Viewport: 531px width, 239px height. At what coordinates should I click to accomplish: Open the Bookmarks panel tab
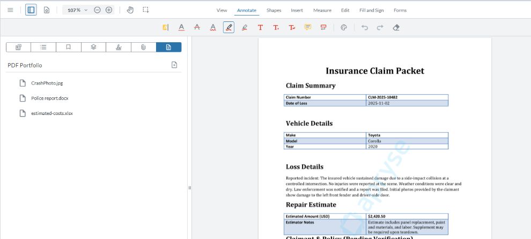tap(69, 47)
